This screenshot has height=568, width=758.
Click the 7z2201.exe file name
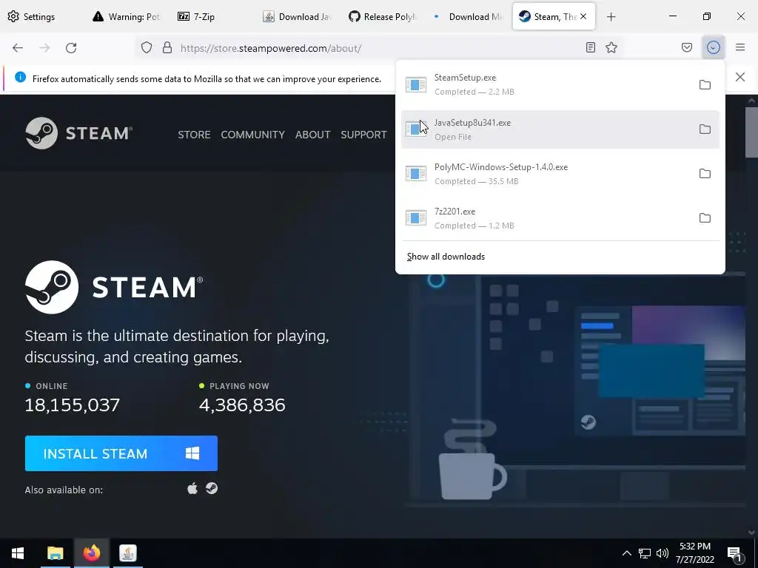(x=455, y=212)
